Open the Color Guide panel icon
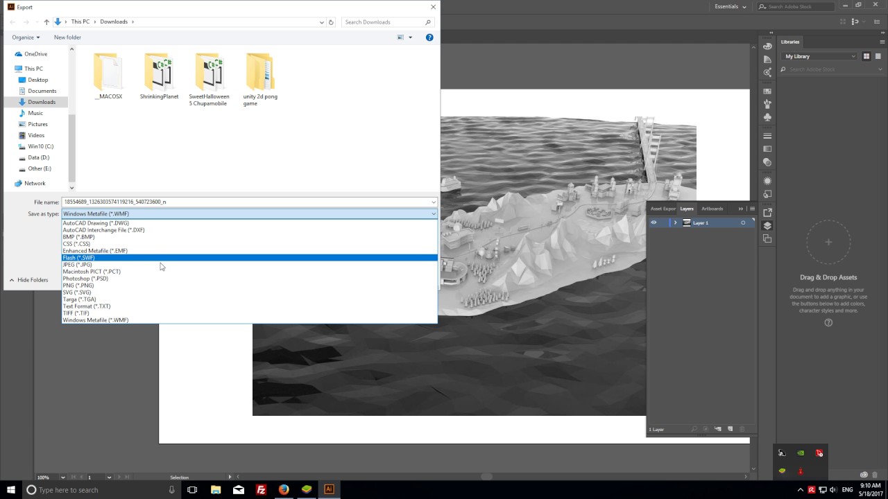The image size is (888, 499). (x=767, y=59)
